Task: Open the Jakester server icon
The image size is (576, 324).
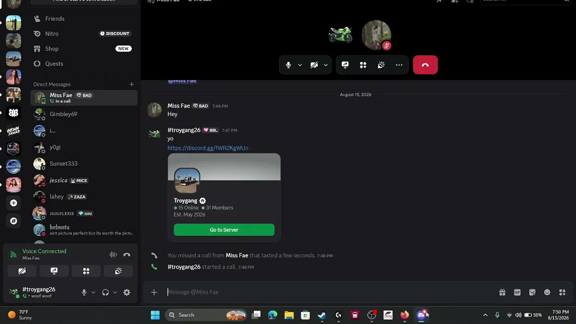Action: point(13,167)
